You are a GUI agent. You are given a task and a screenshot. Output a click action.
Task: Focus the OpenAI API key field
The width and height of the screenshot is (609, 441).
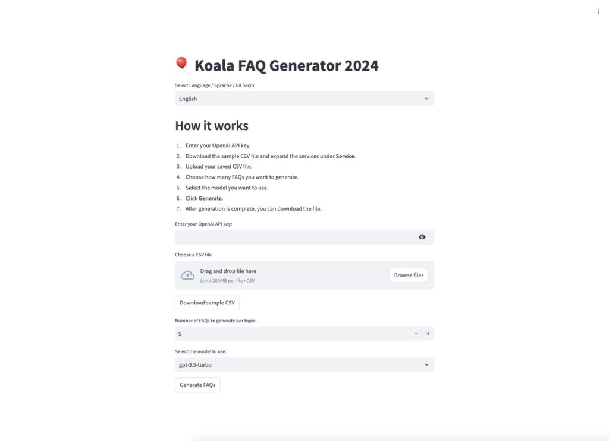click(x=295, y=237)
